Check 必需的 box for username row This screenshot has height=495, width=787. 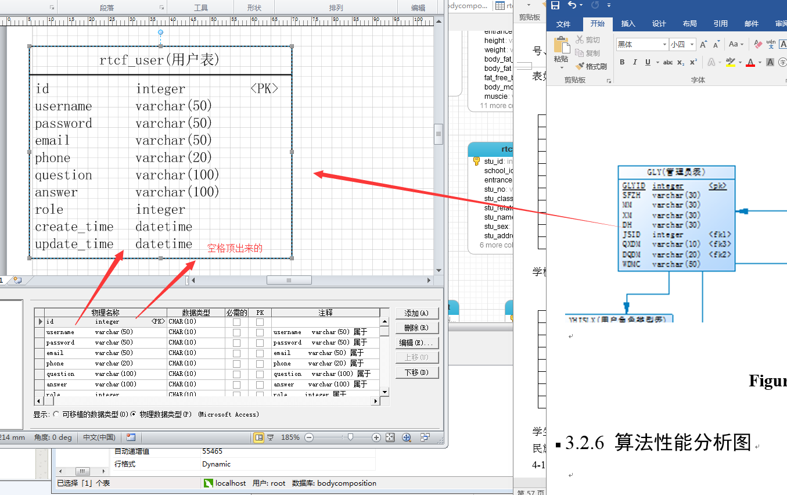(x=236, y=332)
